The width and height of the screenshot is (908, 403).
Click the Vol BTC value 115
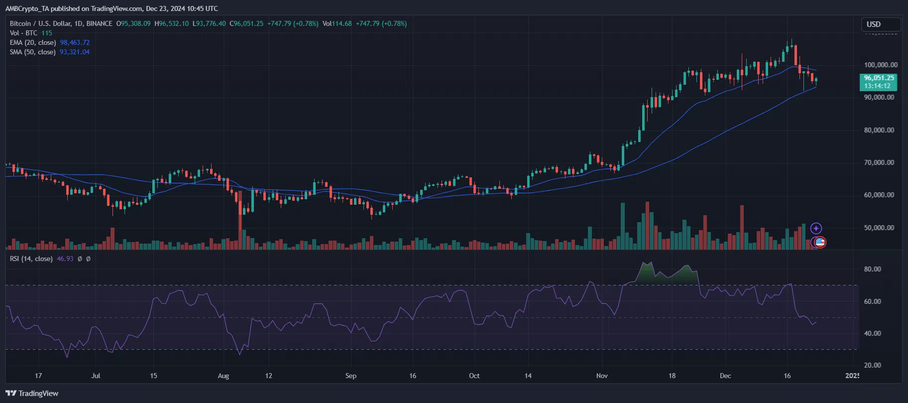(47, 33)
